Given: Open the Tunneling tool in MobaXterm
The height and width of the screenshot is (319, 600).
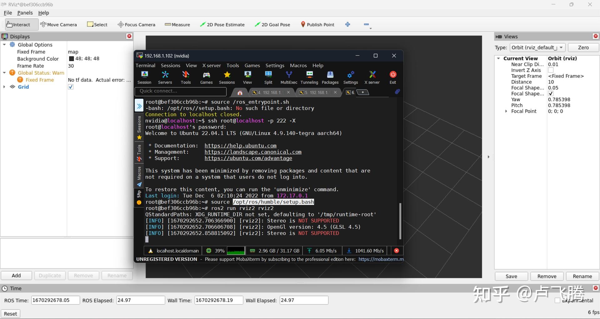Looking at the screenshot, I should coord(309,77).
